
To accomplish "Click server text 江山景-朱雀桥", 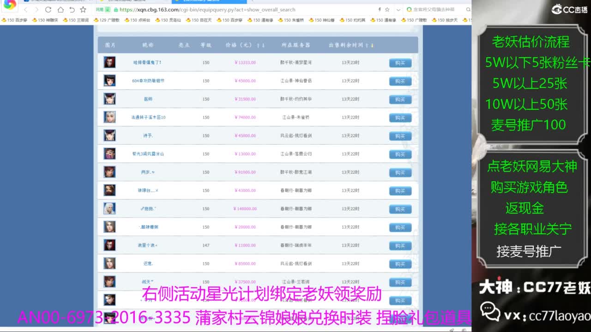I will 296,118.
